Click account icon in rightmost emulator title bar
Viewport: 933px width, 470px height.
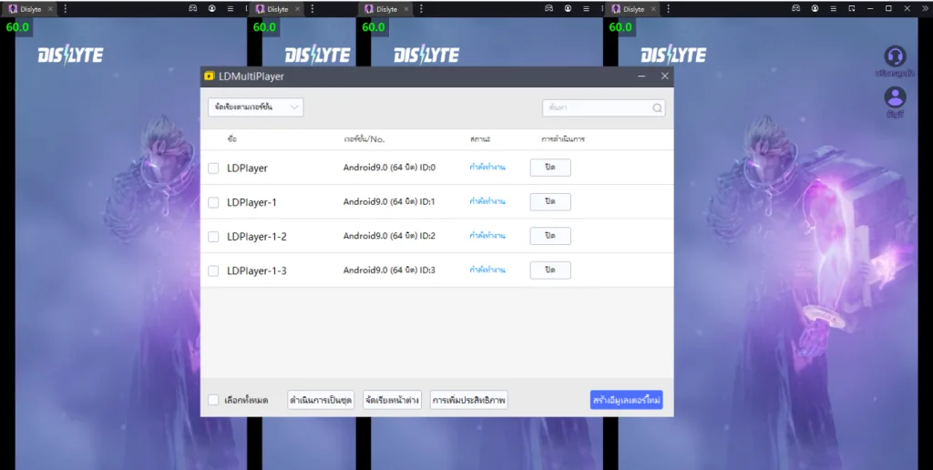coord(815,9)
